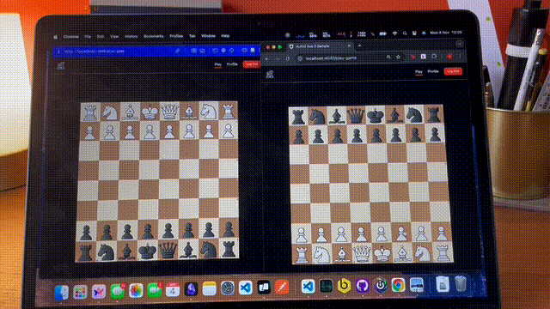
Task: Open Calendar from the Dock
Action: pos(173,290)
